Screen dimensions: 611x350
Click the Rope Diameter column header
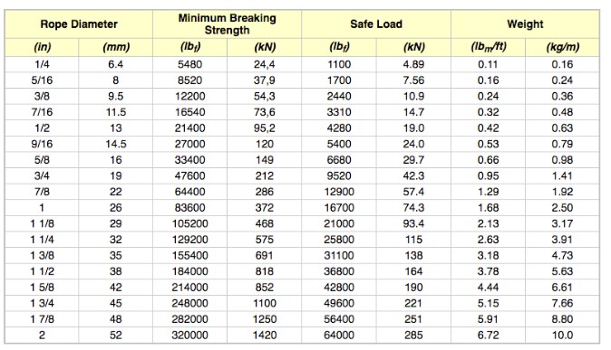[x=79, y=24]
